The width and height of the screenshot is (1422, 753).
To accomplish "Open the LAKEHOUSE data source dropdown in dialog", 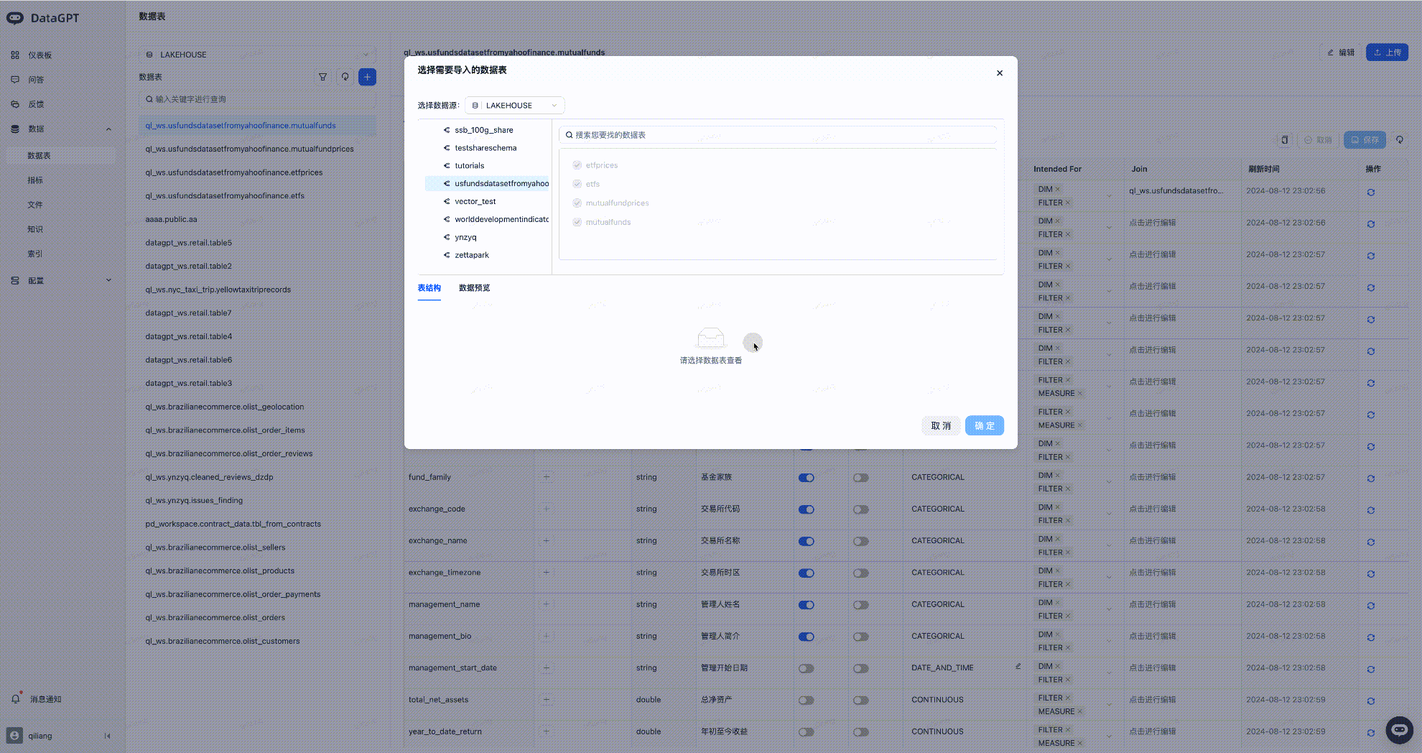I will point(514,106).
